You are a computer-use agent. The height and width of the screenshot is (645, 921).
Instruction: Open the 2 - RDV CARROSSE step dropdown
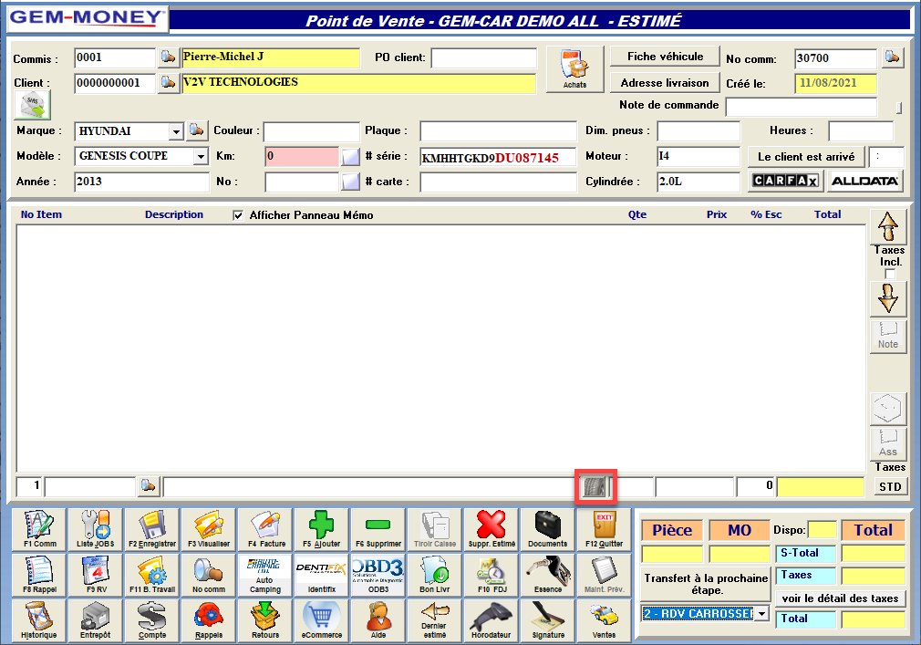click(761, 614)
